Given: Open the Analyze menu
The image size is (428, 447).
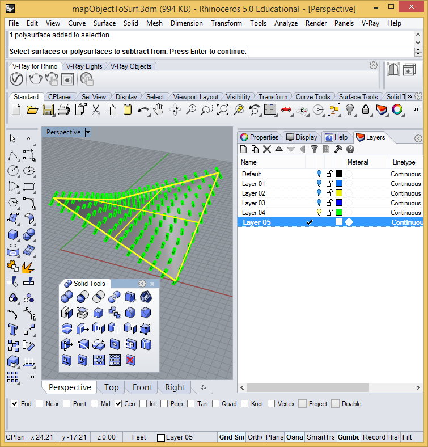Looking at the screenshot, I should click(286, 23).
